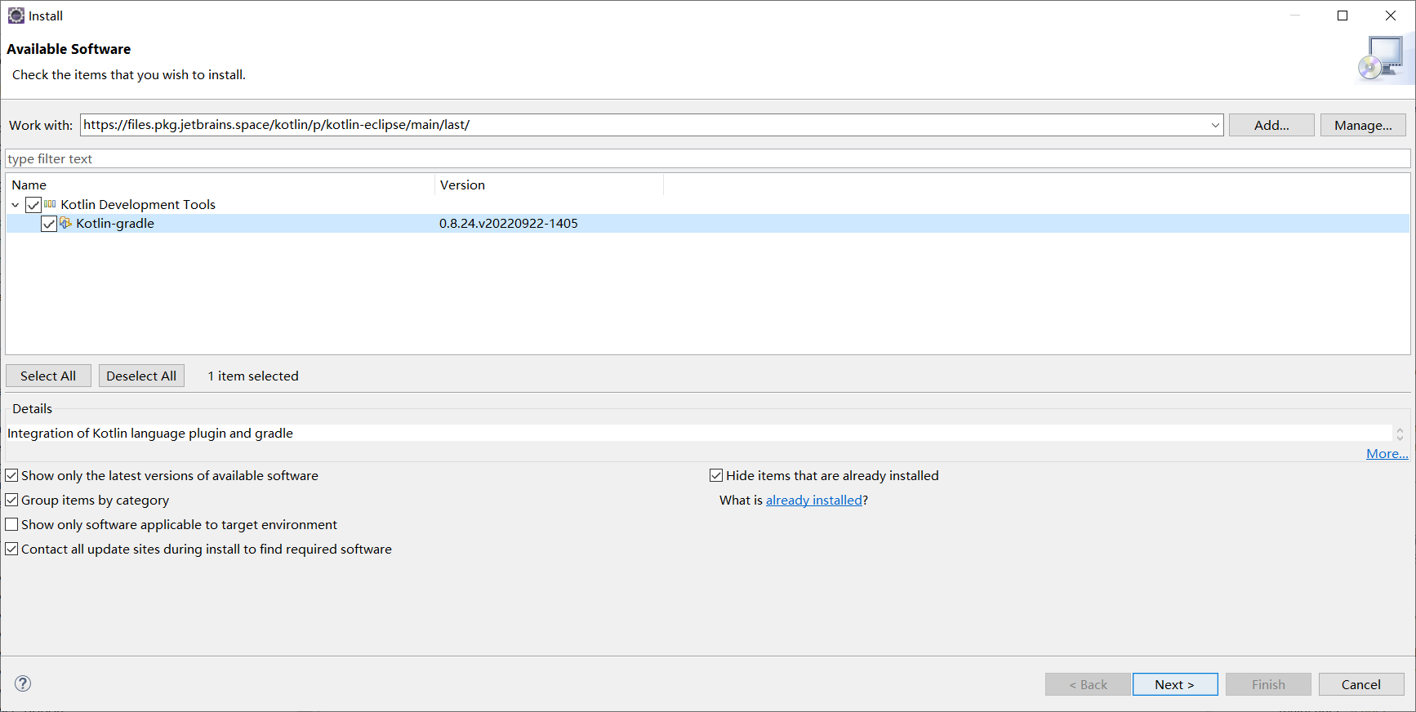This screenshot has height=712, width=1416.
Task: Open help via the question mark icon
Action: (23, 683)
